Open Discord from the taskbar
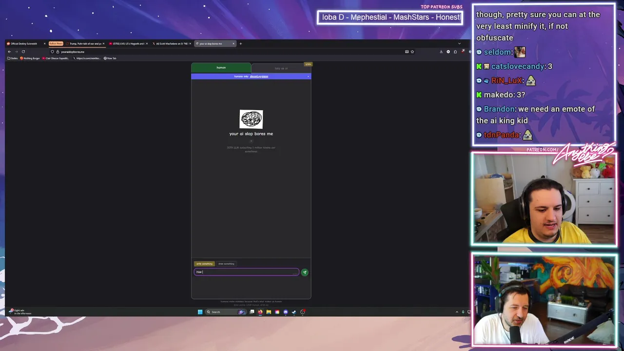 click(286, 312)
